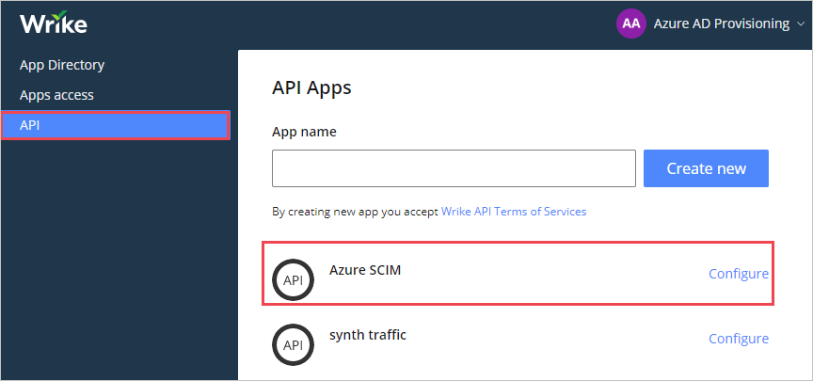Open Wrike API Terms of Services link
Screen dimensions: 813x381
[x=514, y=212]
